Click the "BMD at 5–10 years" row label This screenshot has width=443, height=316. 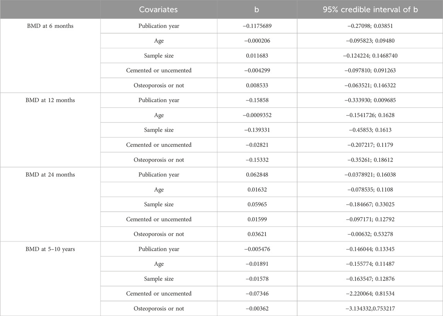pos(50,249)
